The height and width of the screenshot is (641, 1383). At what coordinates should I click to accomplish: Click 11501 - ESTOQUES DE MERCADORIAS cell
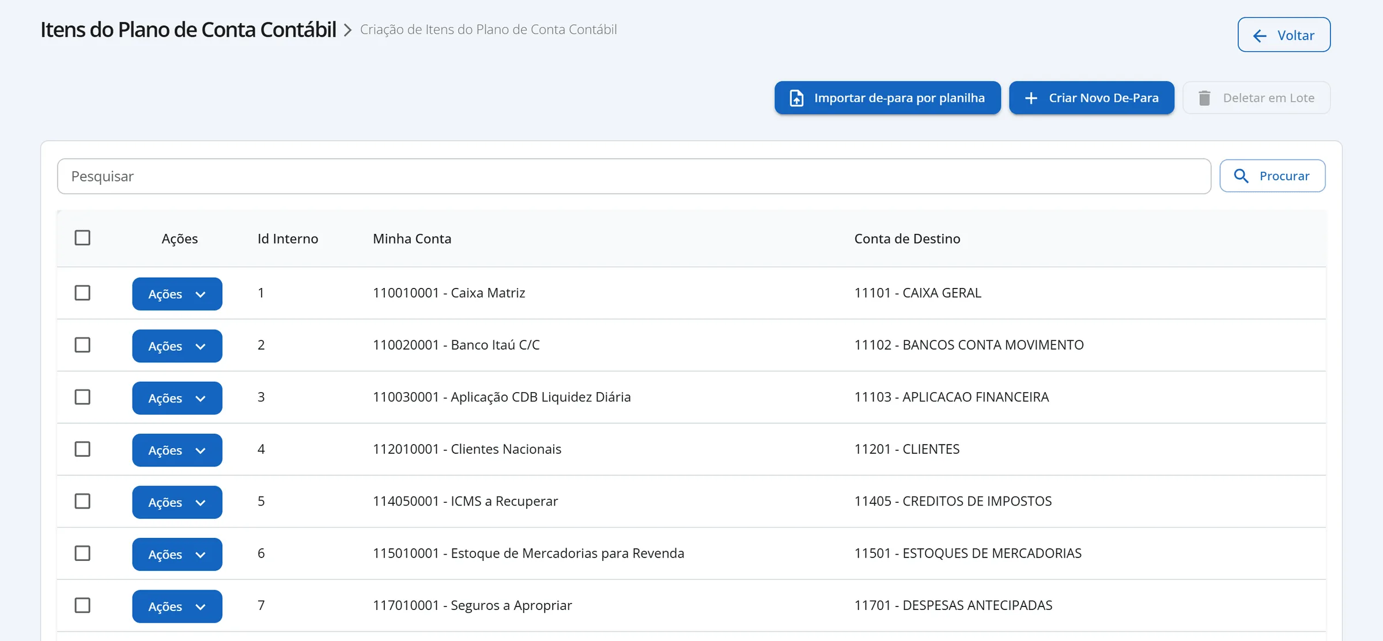coord(968,553)
